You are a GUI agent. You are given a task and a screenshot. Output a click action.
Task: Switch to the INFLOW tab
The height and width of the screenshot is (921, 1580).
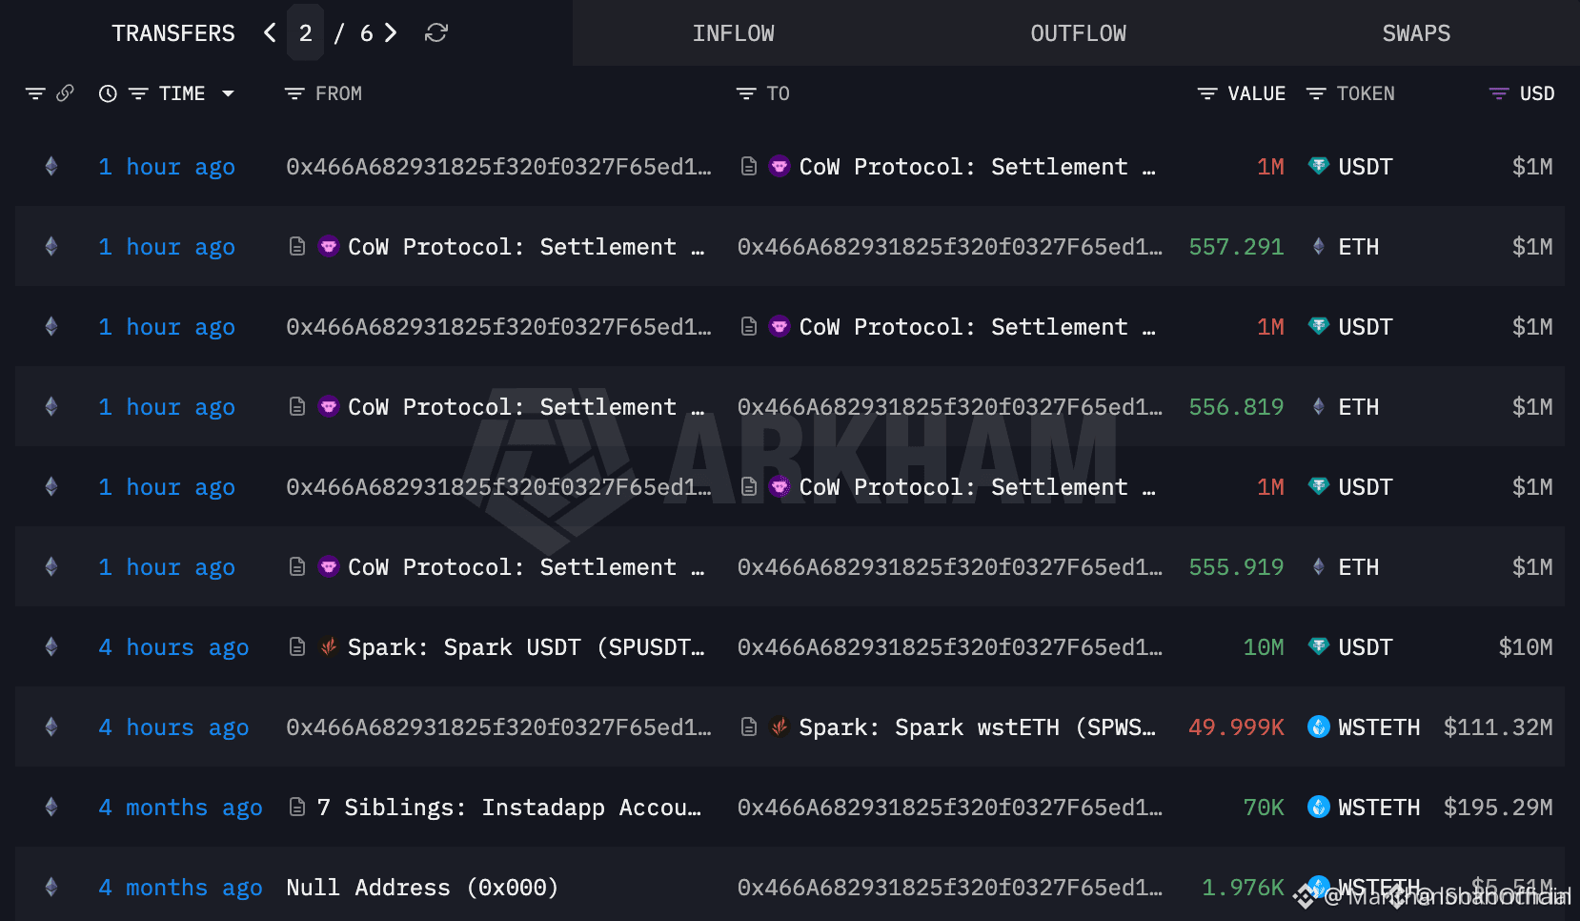tap(733, 33)
